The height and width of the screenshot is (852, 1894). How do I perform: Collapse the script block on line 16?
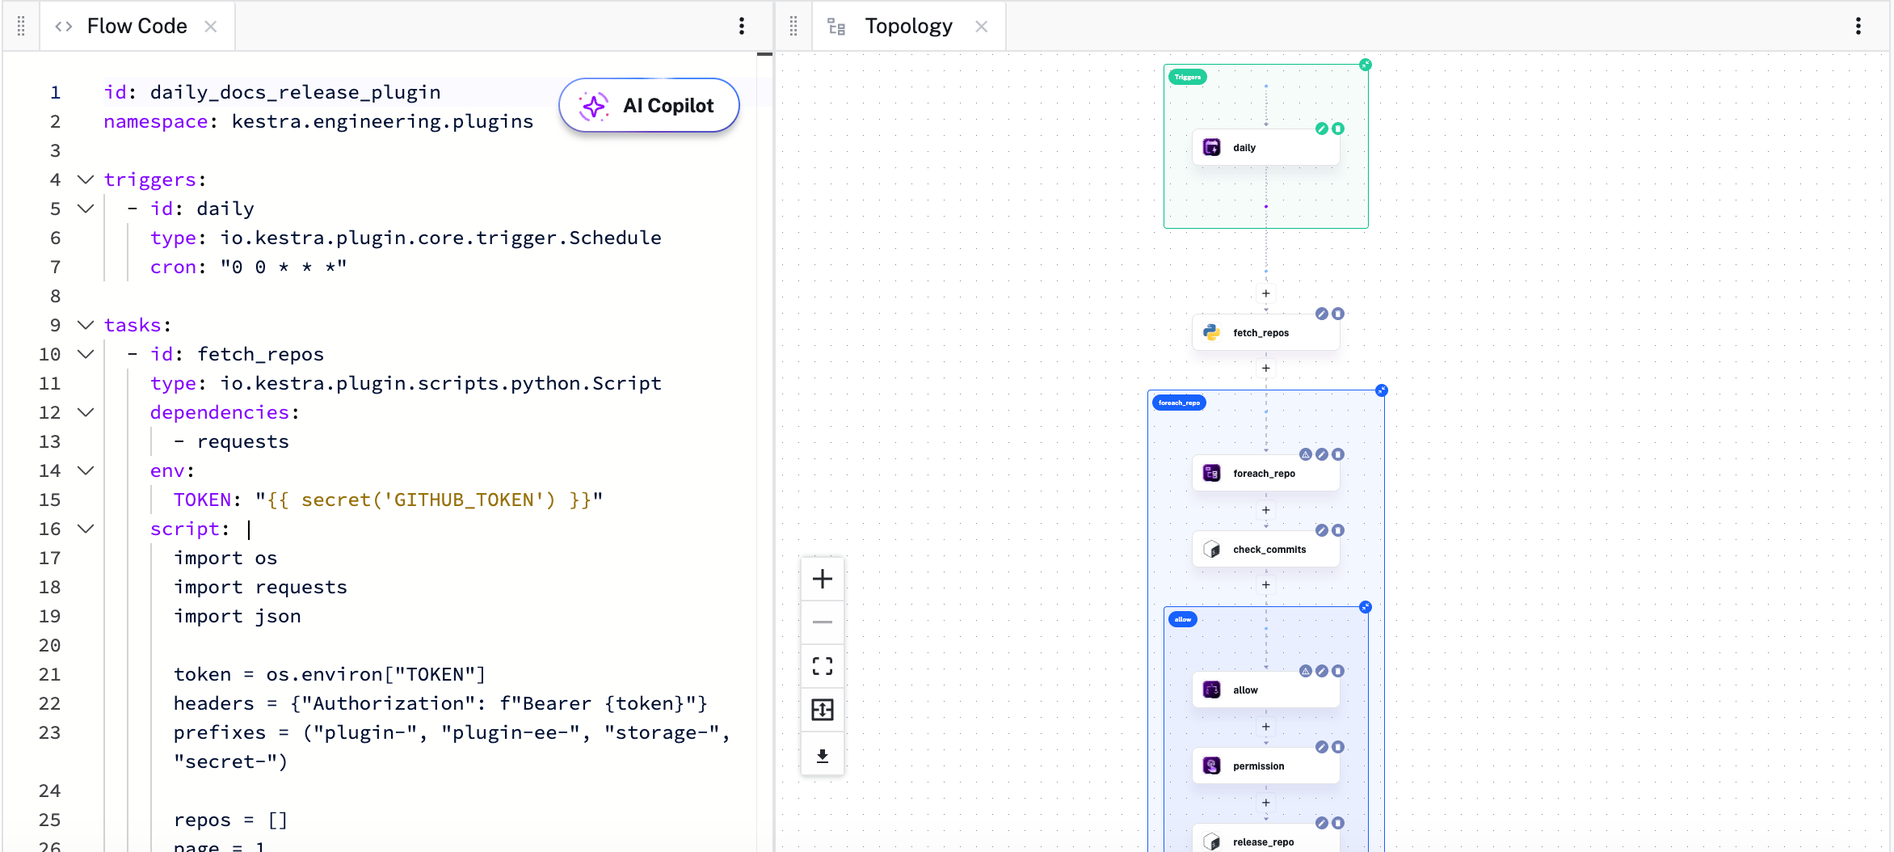(86, 529)
